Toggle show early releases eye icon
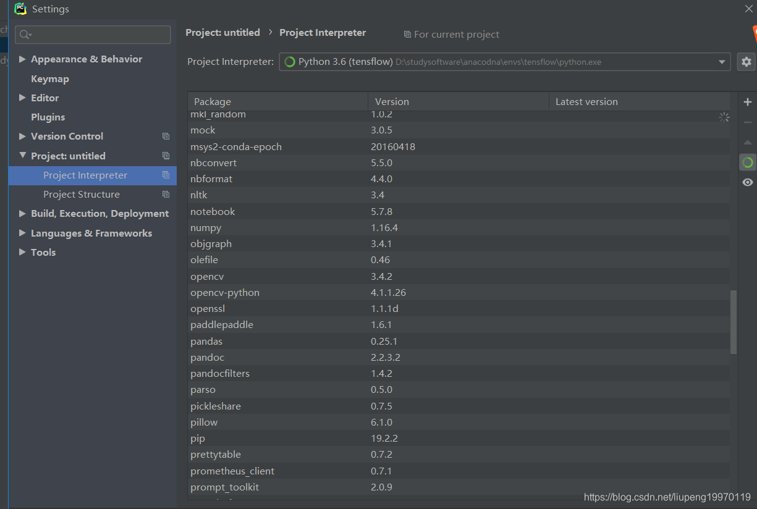The width and height of the screenshot is (757, 509). [x=748, y=182]
